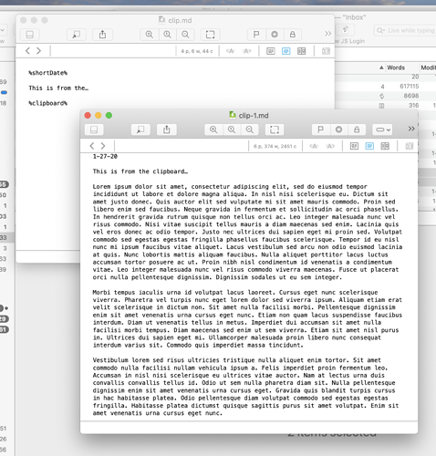Open the share icon in clip.md toolbar
The height and width of the screenshot is (456, 436).
(103, 35)
